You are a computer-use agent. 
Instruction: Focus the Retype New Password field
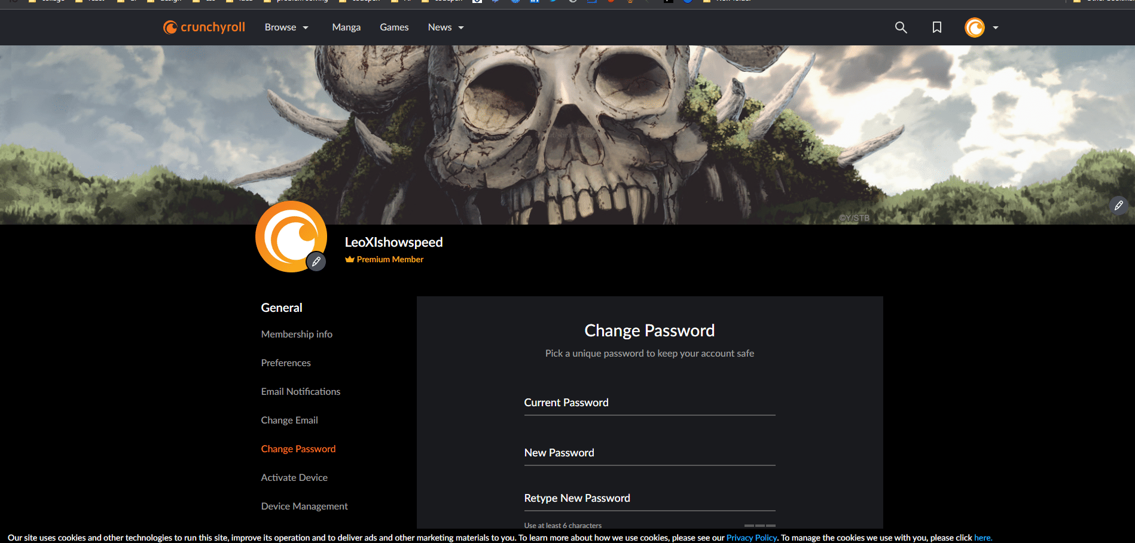click(649, 499)
